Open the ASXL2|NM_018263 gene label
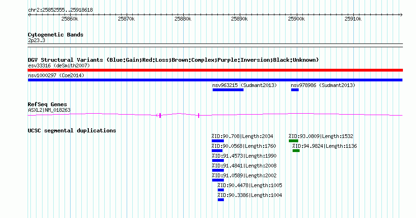 click(x=49, y=110)
